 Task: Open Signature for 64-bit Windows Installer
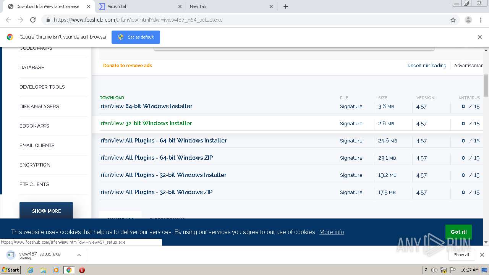click(x=351, y=107)
